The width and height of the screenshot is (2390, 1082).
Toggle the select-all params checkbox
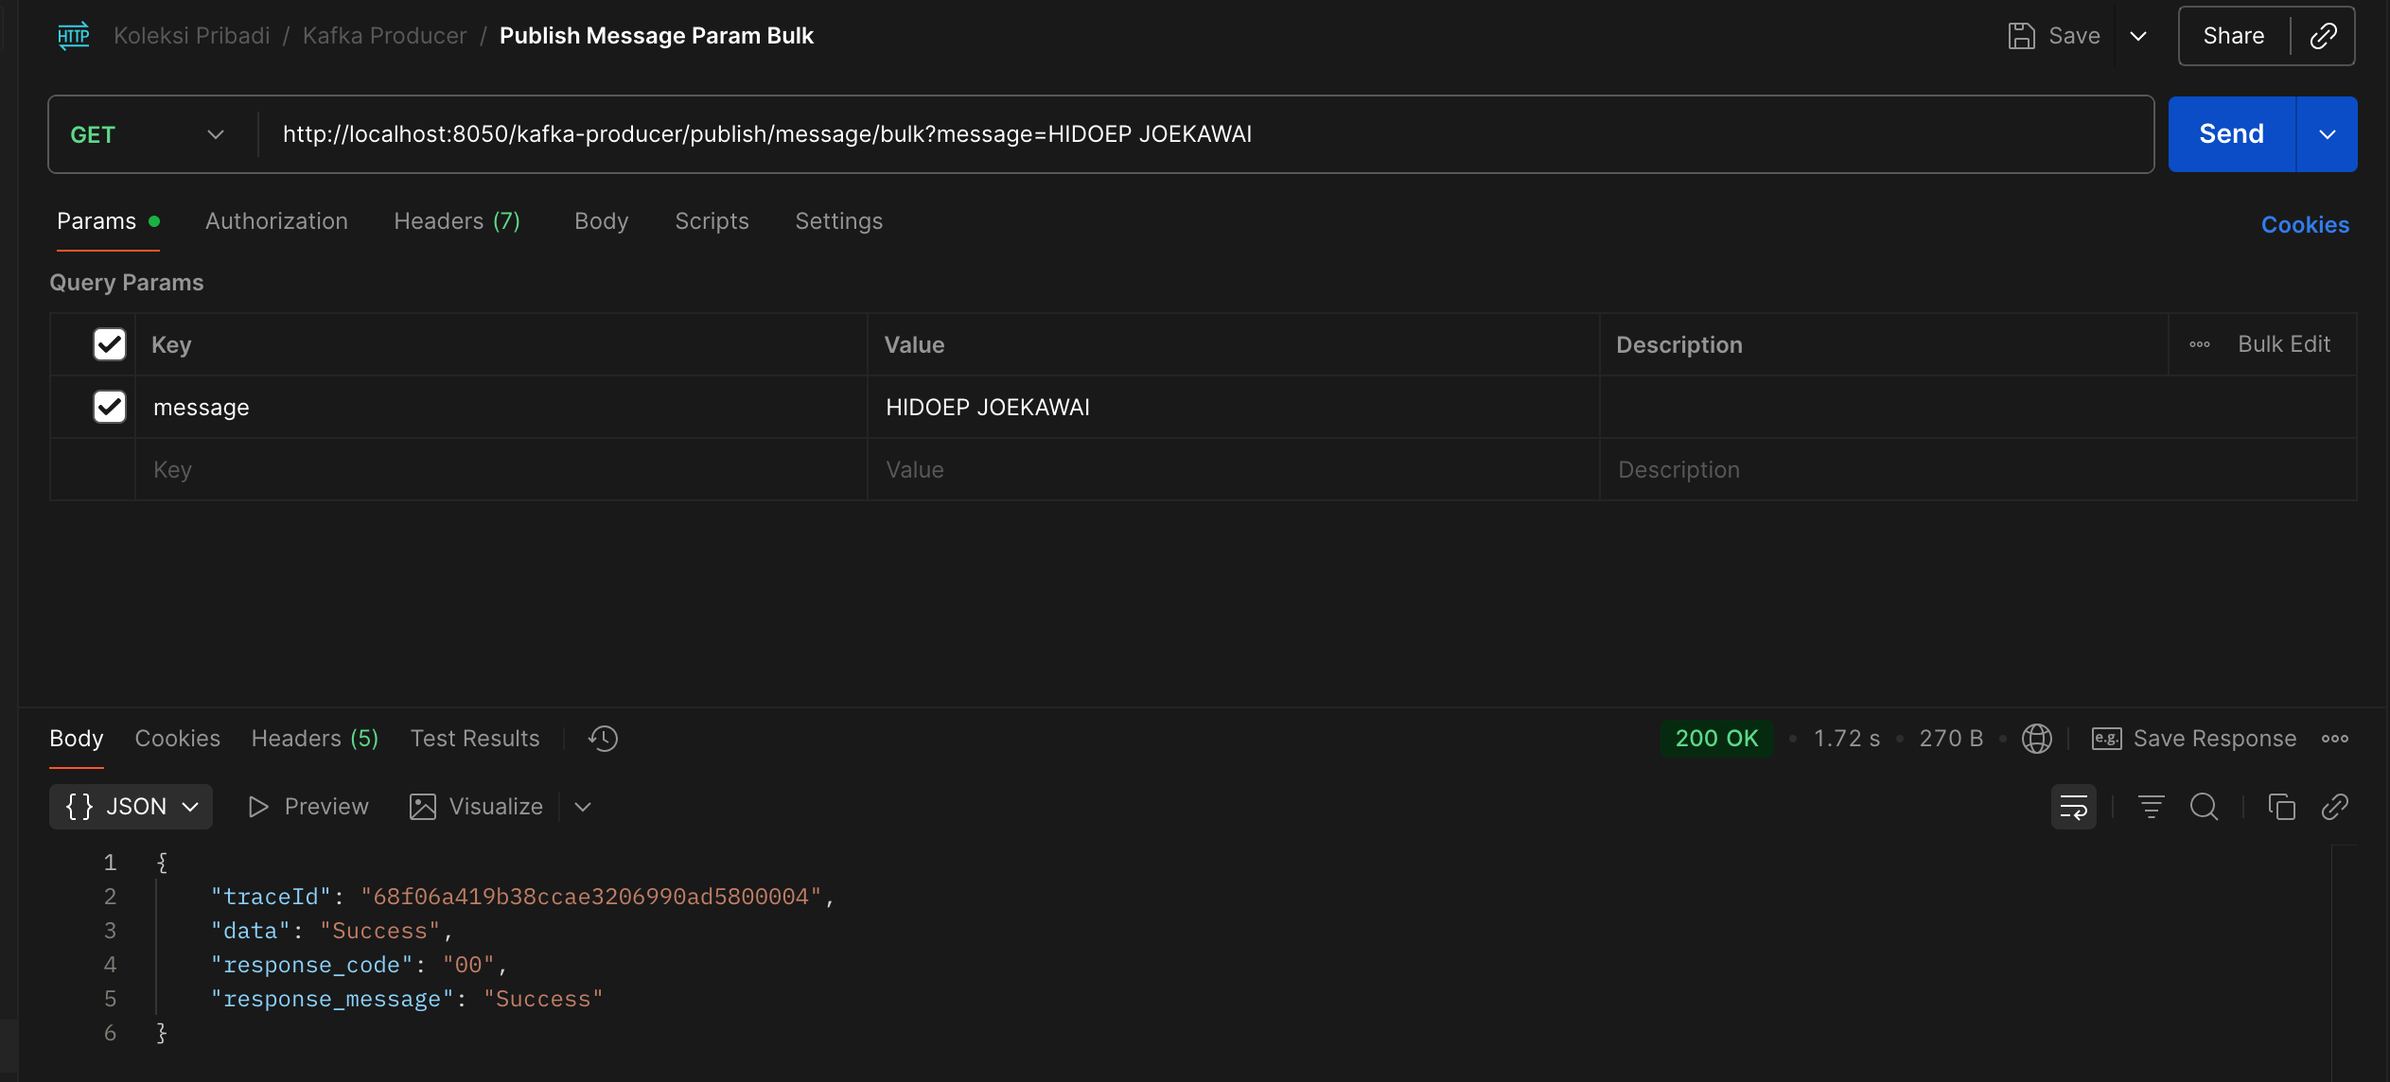[110, 344]
